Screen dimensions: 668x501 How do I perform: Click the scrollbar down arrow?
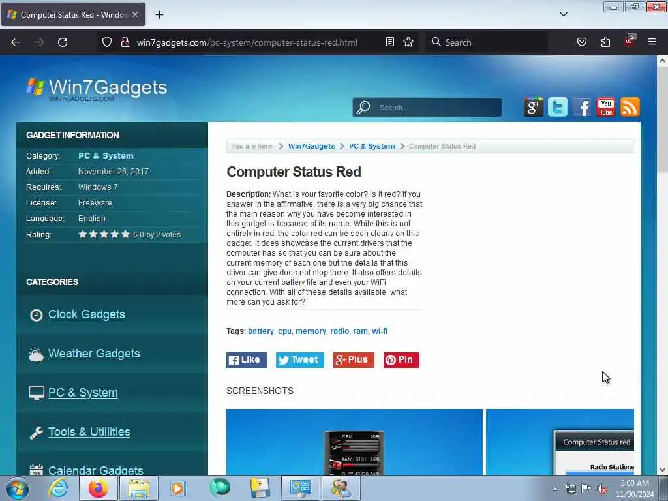[662, 470]
